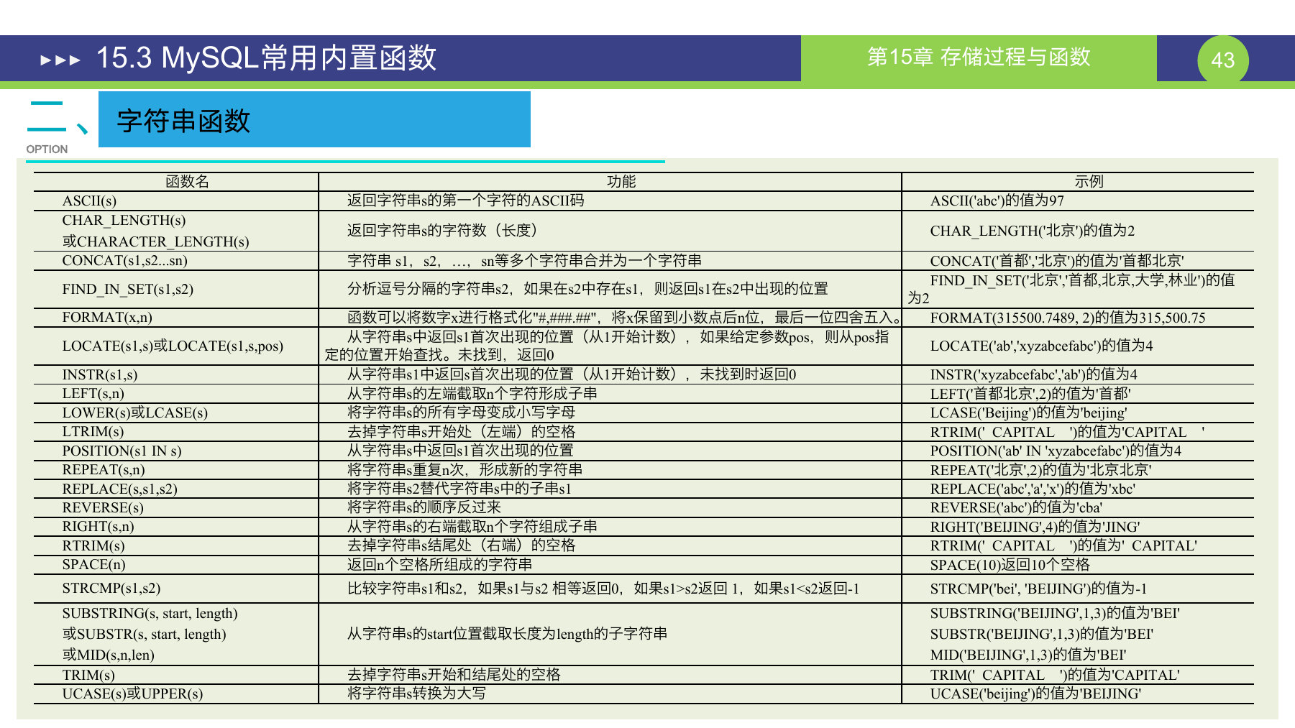Click the '示例' column header

[x=1089, y=181]
